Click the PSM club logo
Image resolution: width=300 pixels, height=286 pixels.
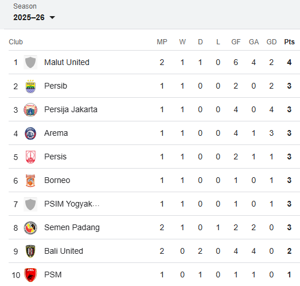[30, 275]
